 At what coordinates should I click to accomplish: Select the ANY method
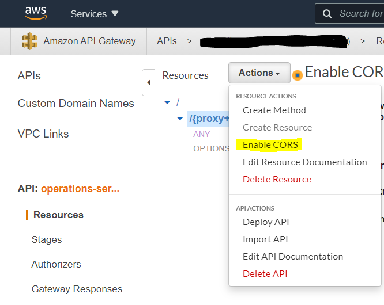click(x=202, y=134)
